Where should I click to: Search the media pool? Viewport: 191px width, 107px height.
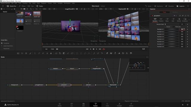point(31,9)
